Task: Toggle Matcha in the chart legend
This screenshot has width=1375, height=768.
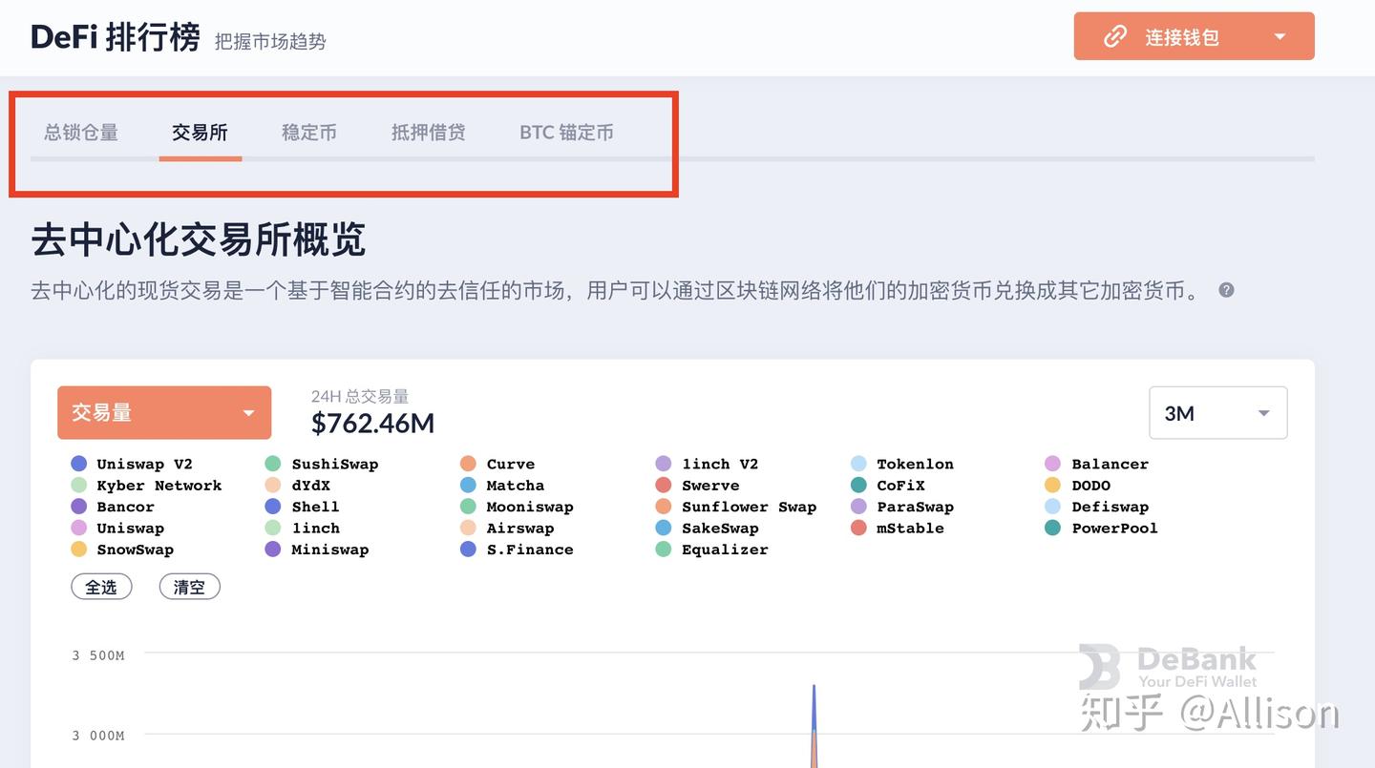Action: pos(467,485)
